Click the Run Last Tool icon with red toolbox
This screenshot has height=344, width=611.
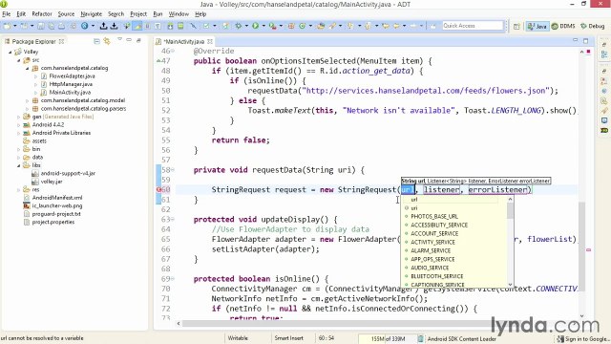point(272,26)
